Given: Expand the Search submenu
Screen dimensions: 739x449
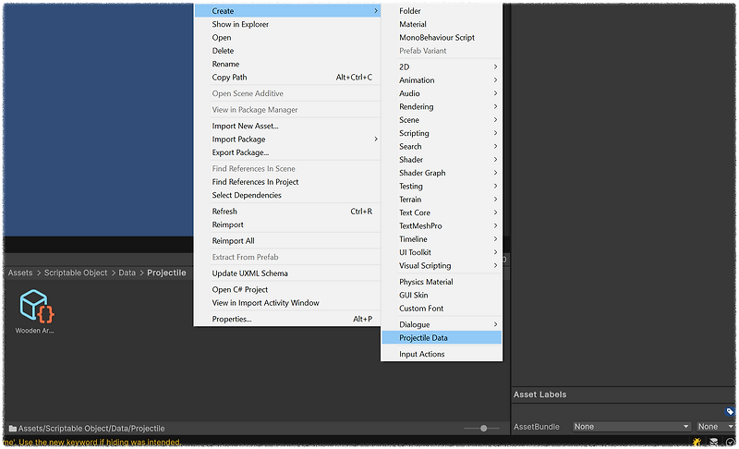Looking at the screenshot, I should pos(442,146).
